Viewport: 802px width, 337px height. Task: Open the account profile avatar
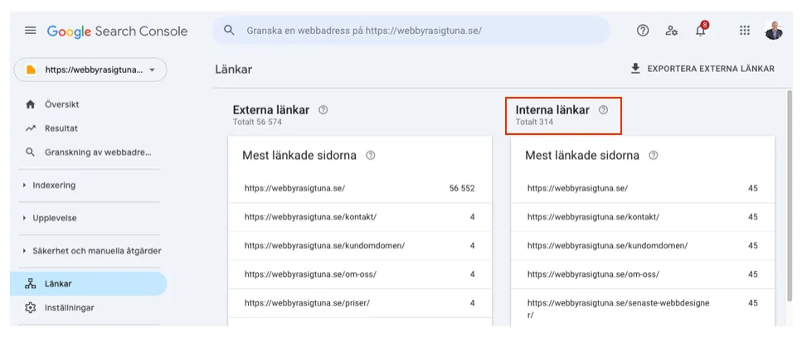[x=774, y=31]
